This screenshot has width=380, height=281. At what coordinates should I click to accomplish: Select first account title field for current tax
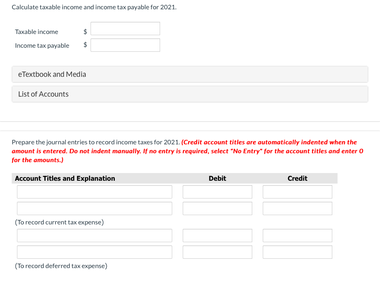coord(95,192)
